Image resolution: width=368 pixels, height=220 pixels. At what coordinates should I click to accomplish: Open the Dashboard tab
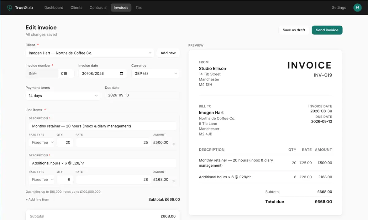tap(54, 8)
